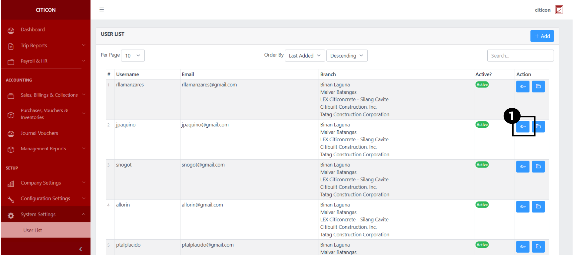The height and width of the screenshot is (255, 573).
Task: Click Active badge for jpaquino
Action: click(x=482, y=125)
